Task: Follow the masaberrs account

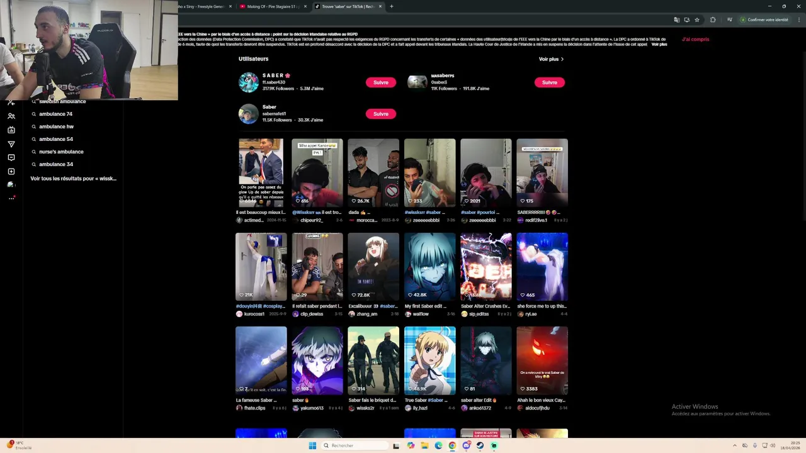Action: tap(550, 82)
